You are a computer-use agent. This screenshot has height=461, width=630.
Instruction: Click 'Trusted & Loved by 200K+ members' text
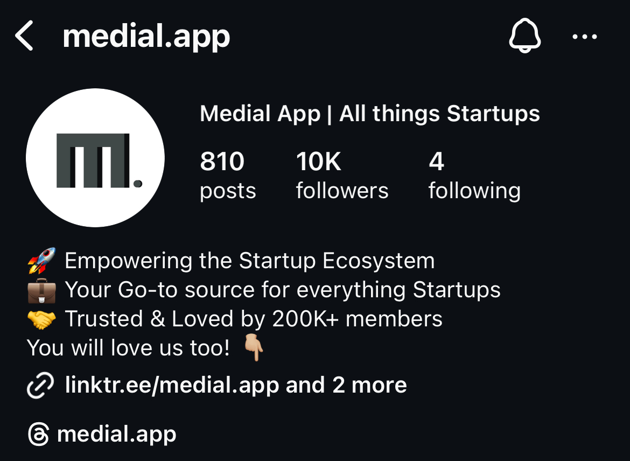point(253,319)
